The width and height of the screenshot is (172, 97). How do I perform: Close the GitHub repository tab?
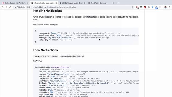click(56, 3)
